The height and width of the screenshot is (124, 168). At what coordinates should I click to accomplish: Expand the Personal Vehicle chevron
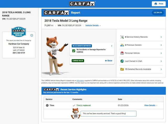point(161,53)
